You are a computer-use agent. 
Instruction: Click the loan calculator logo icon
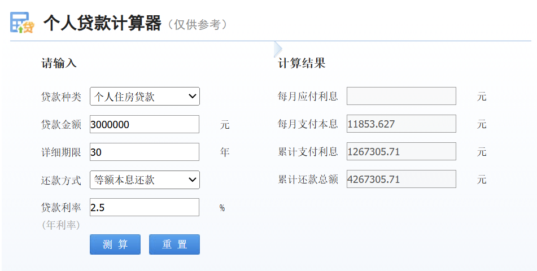tap(22, 23)
